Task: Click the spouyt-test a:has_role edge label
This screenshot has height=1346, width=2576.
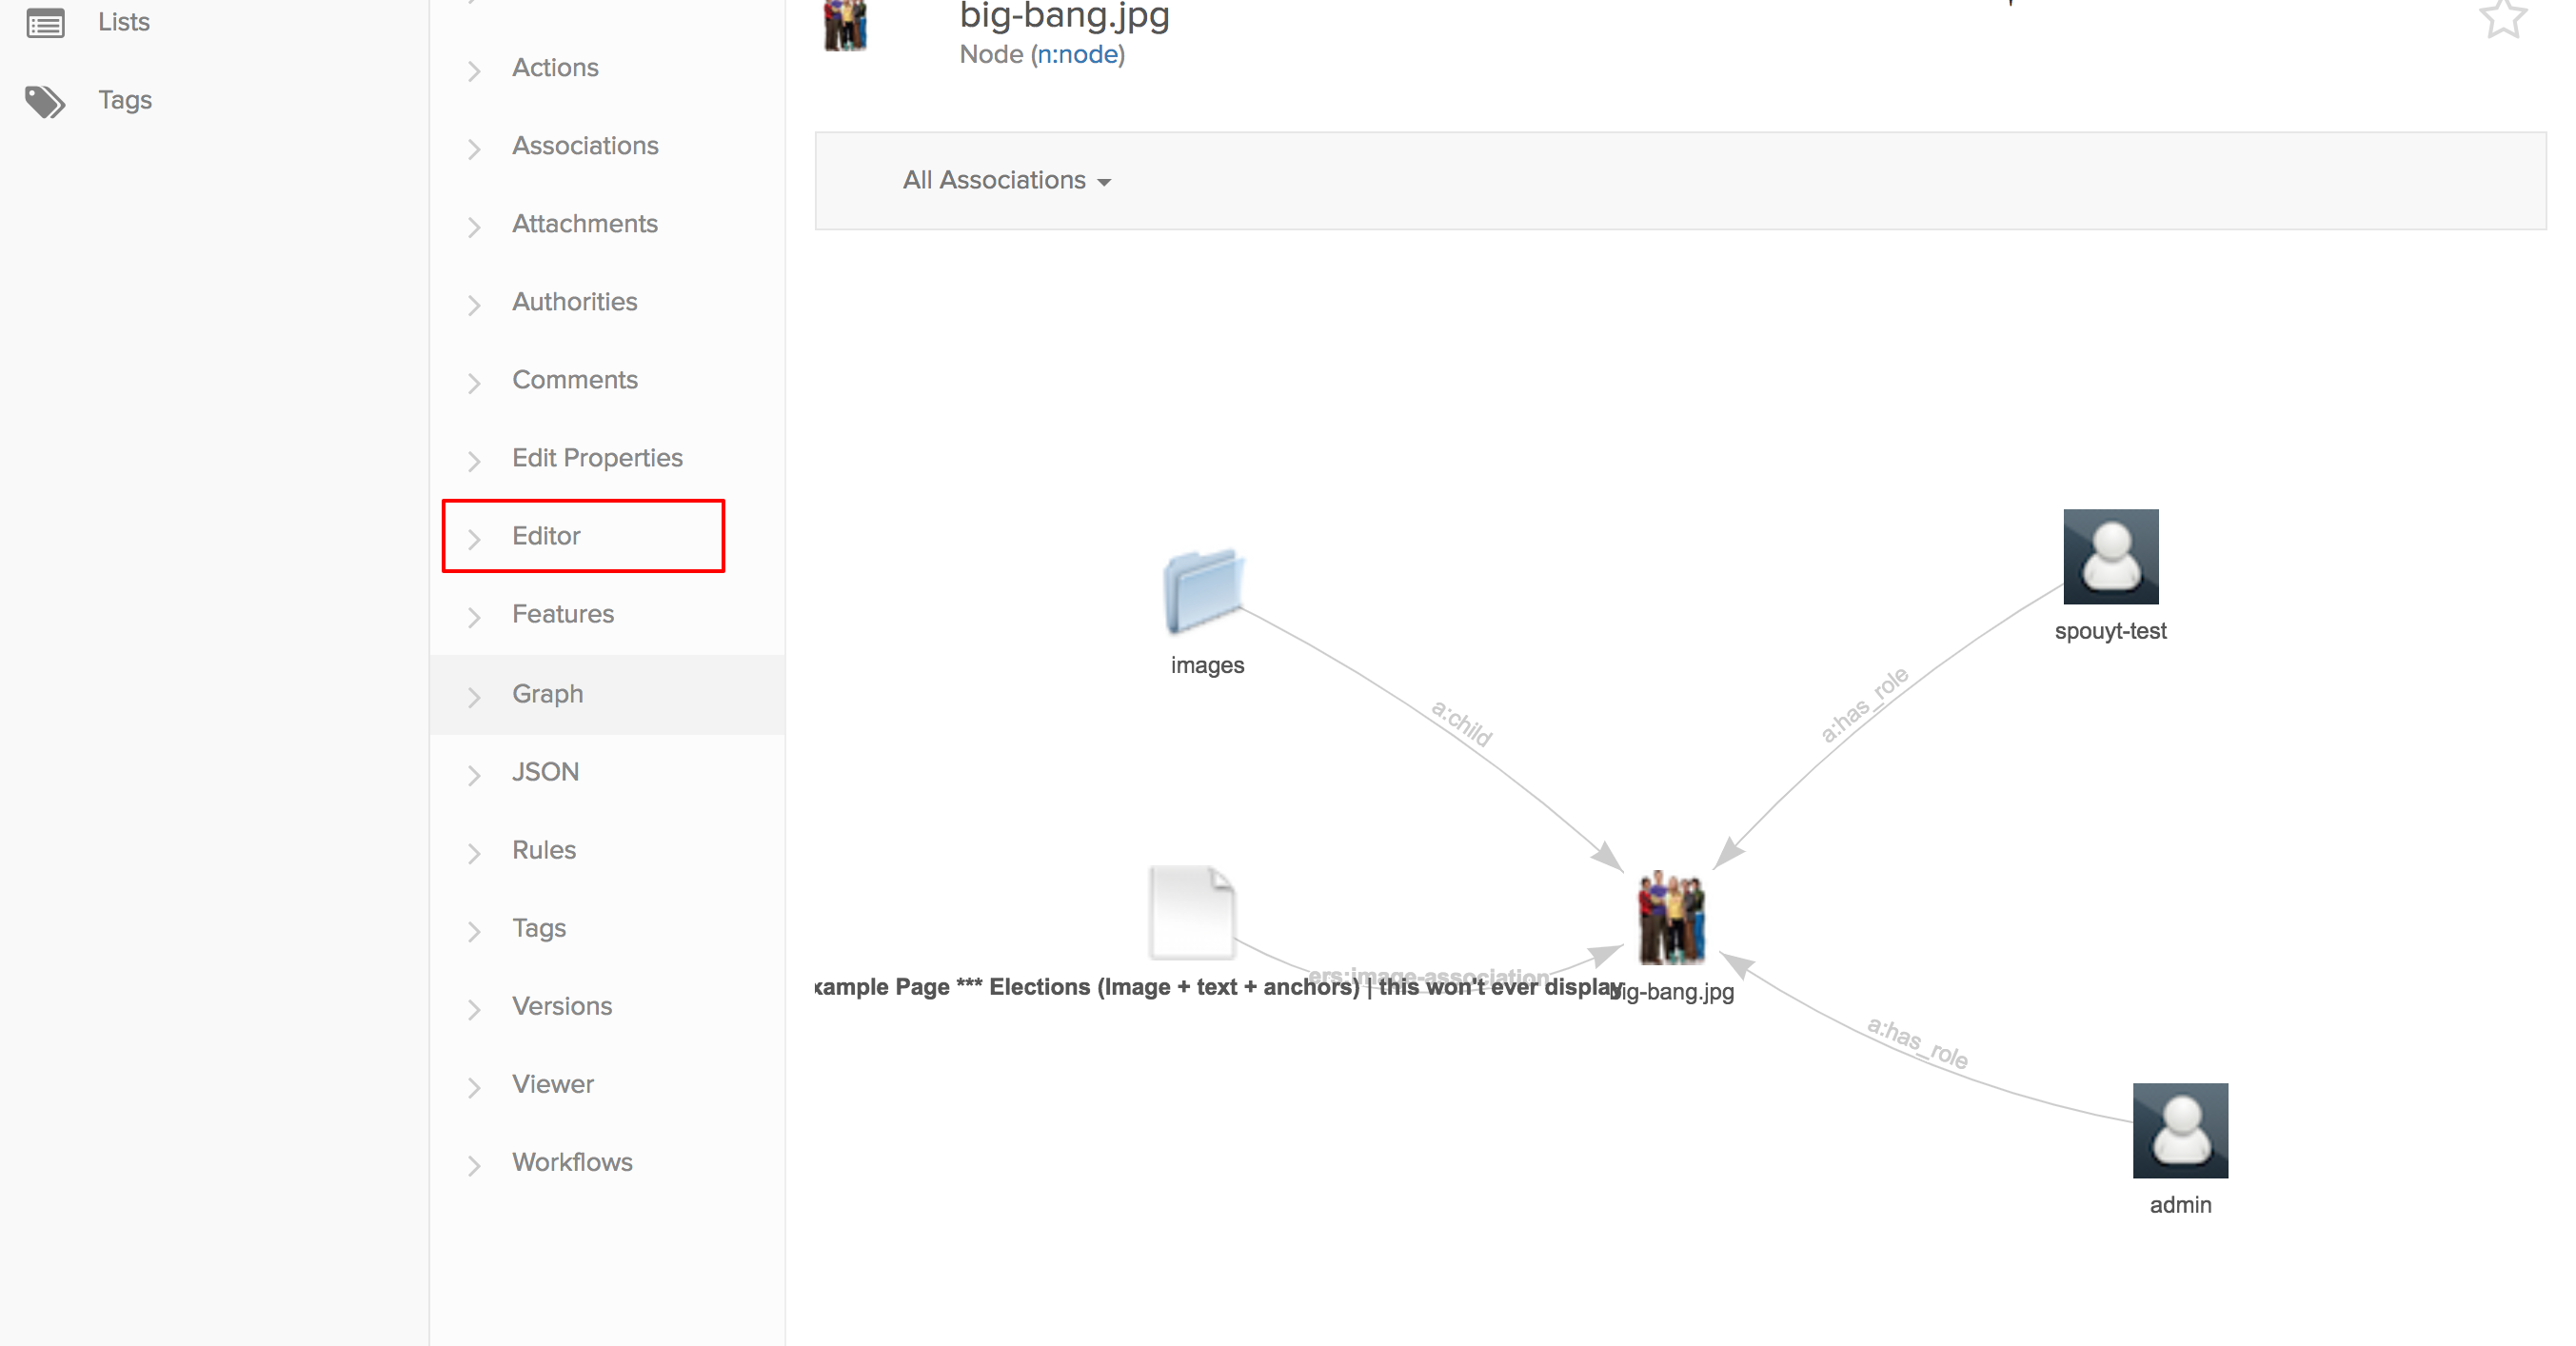Action: click(1863, 705)
